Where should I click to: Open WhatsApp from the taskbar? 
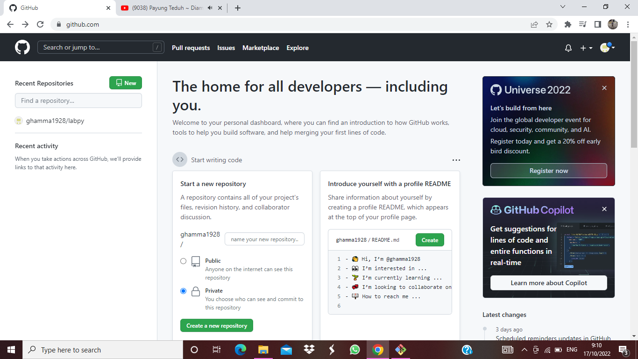click(355, 350)
